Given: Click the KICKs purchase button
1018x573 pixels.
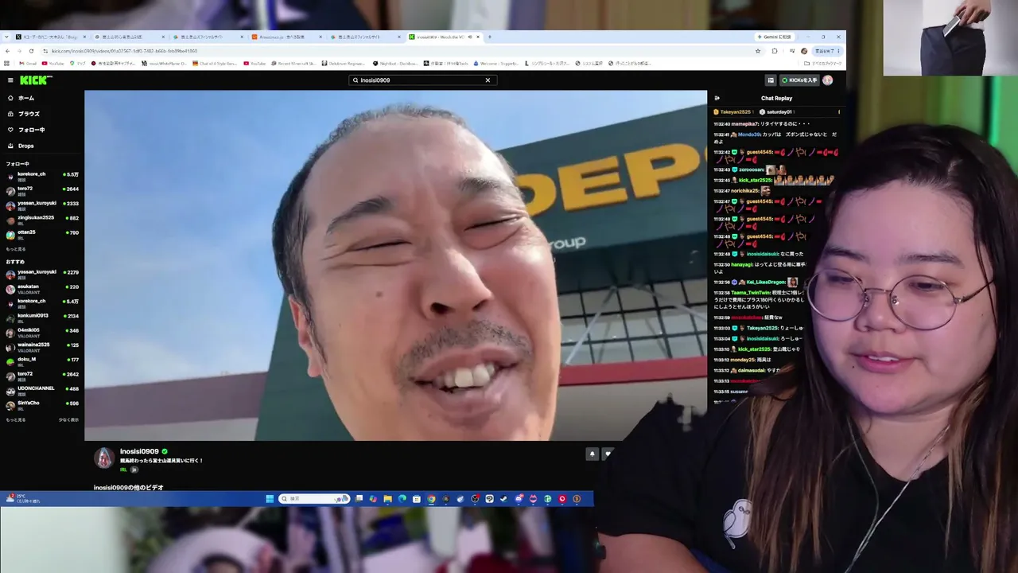Looking at the screenshot, I should (x=798, y=80).
